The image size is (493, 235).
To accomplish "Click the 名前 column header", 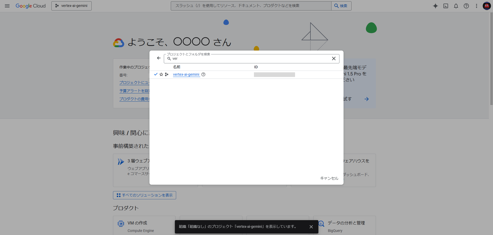I will (177, 67).
